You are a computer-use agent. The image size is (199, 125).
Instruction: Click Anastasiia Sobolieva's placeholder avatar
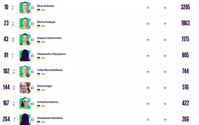[x=24, y=119]
